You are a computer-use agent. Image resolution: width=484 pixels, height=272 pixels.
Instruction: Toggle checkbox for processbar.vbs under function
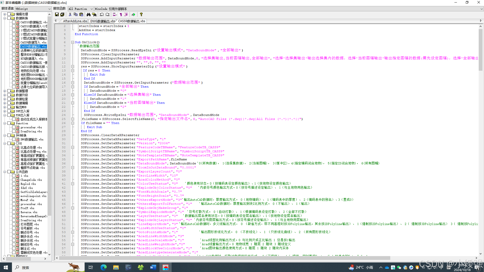14,127
